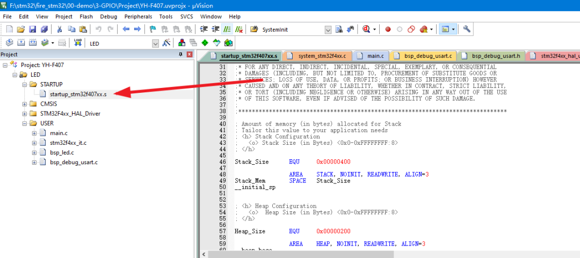Open the Flash menu
Viewport: 580px width, 258px height.
click(86, 17)
